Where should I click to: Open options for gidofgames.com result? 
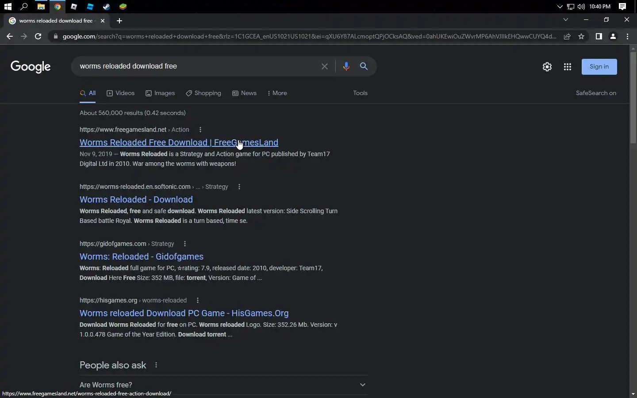point(185,244)
